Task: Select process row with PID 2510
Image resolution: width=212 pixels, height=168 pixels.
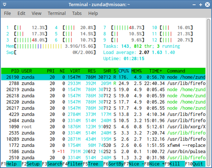Action: (103, 158)
